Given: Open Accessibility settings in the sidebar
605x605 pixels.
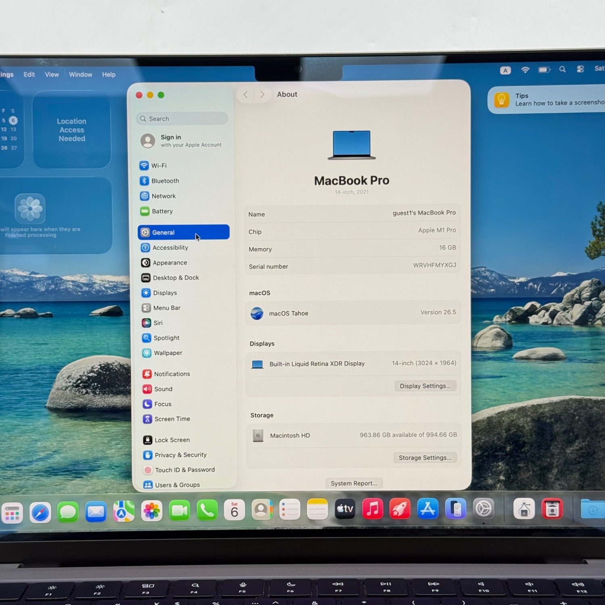Looking at the screenshot, I should point(184,248).
